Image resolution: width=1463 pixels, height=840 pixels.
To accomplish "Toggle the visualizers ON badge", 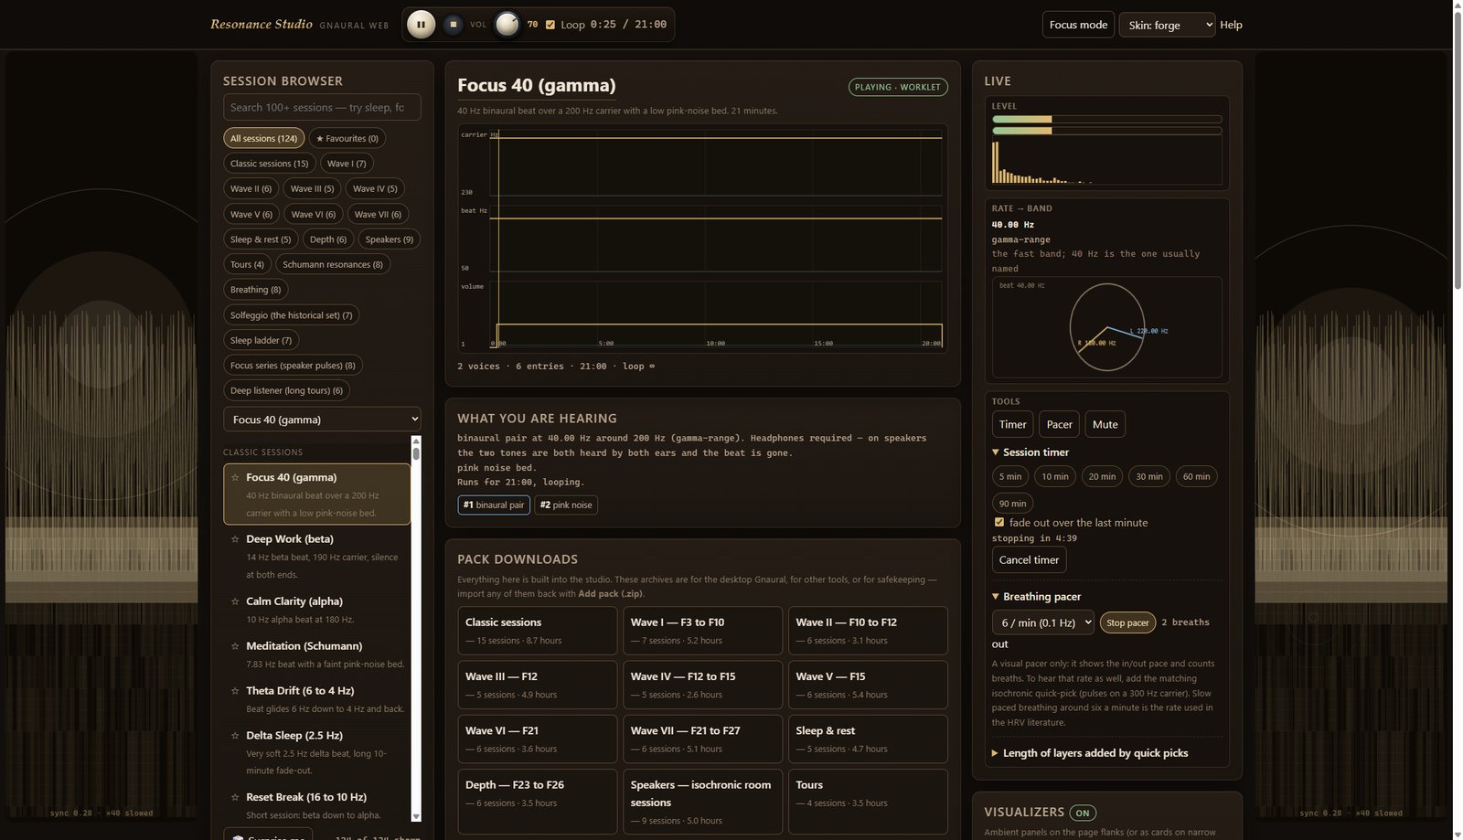I will [x=1083, y=813].
